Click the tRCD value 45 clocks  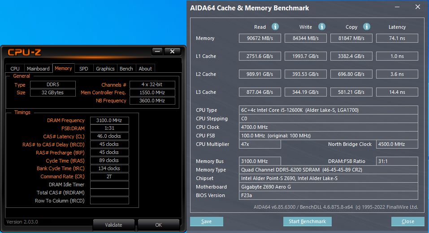click(109, 144)
